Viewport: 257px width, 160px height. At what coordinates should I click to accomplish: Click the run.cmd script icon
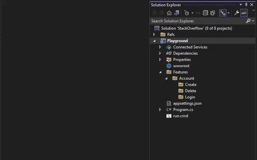[169, 116]
